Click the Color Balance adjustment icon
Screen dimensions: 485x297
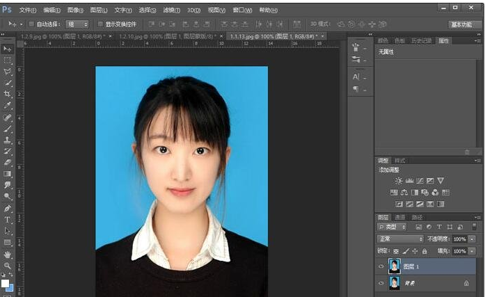pos(404,193)
